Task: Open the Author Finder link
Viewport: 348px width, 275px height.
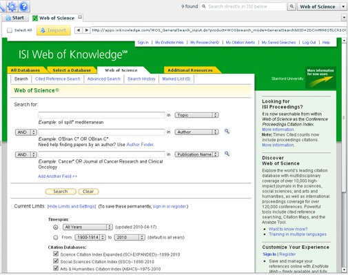Action: tap(141, 145)
